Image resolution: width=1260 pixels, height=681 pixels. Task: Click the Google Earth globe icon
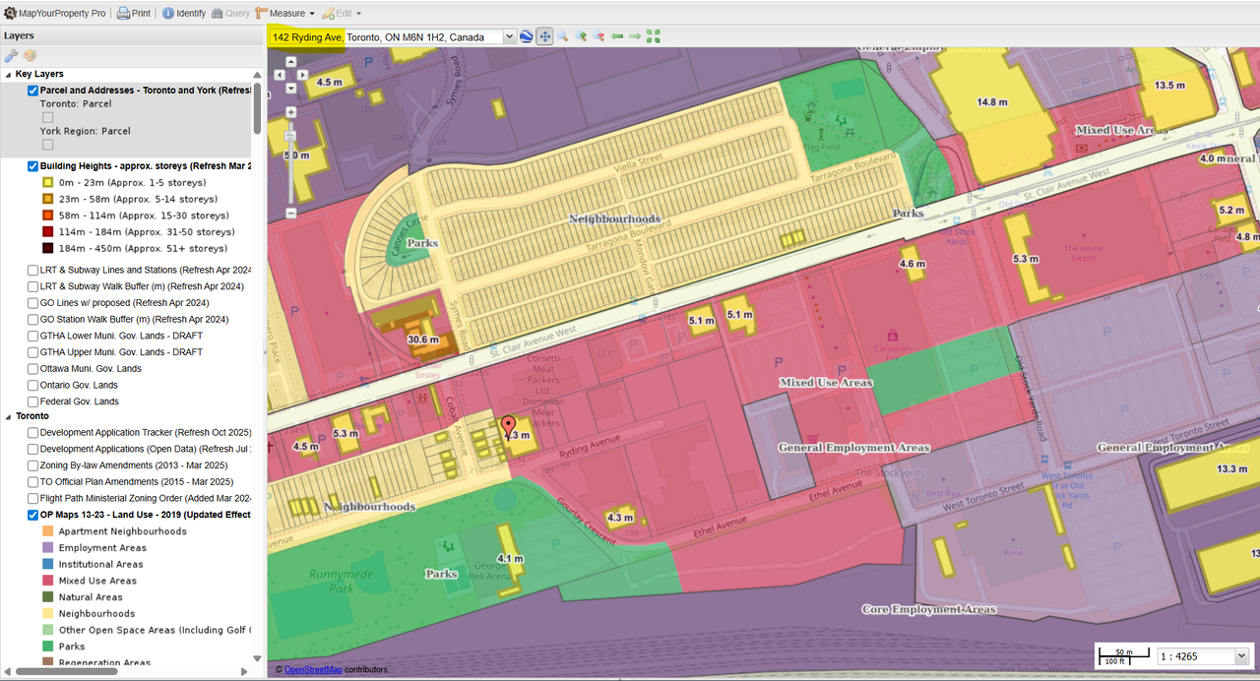(527, 36)
